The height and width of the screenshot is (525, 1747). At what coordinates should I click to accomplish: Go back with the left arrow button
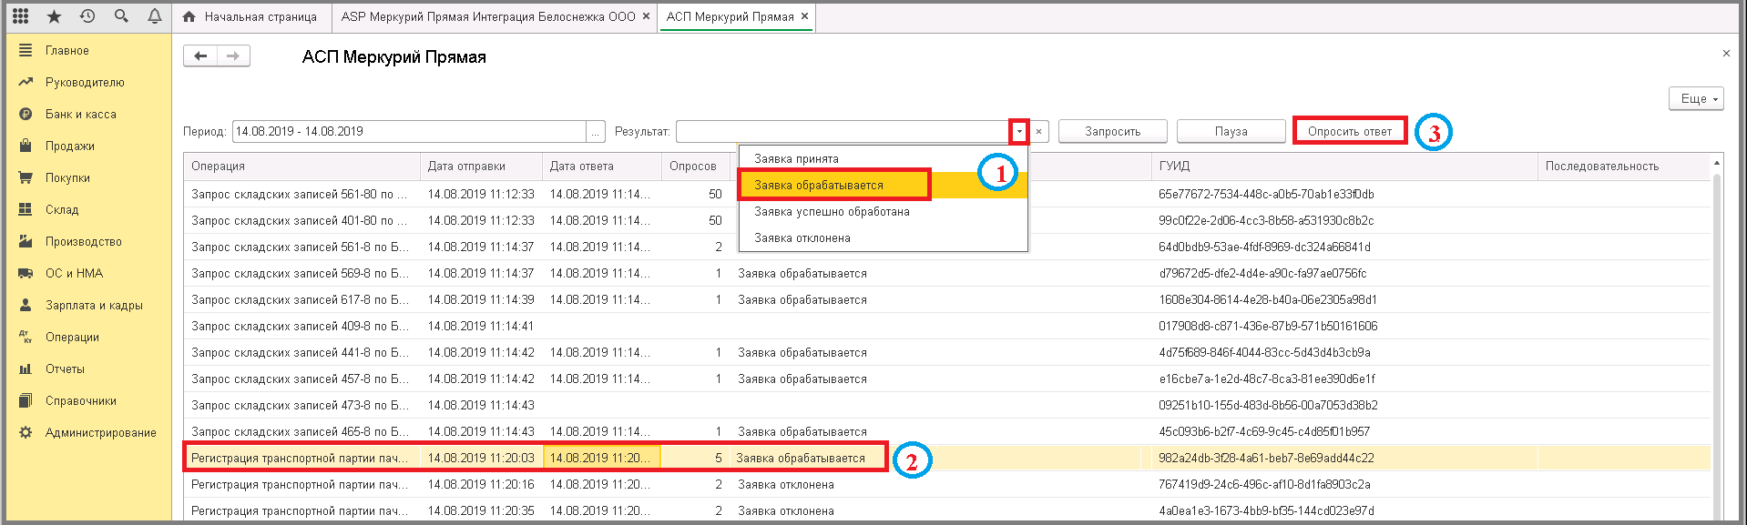[x=200, y=56]
